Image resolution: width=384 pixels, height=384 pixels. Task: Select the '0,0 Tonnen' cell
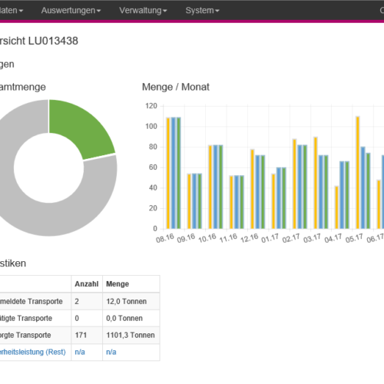131,318
